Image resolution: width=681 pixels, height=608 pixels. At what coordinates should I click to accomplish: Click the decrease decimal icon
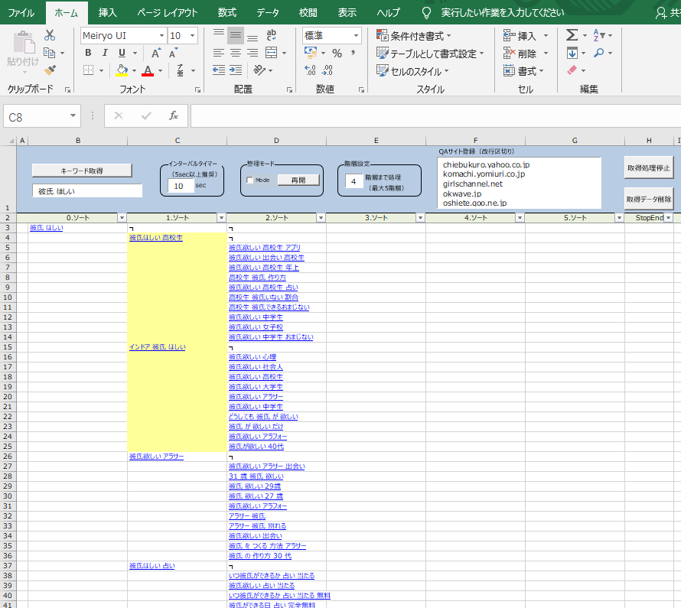click(327, 70)
